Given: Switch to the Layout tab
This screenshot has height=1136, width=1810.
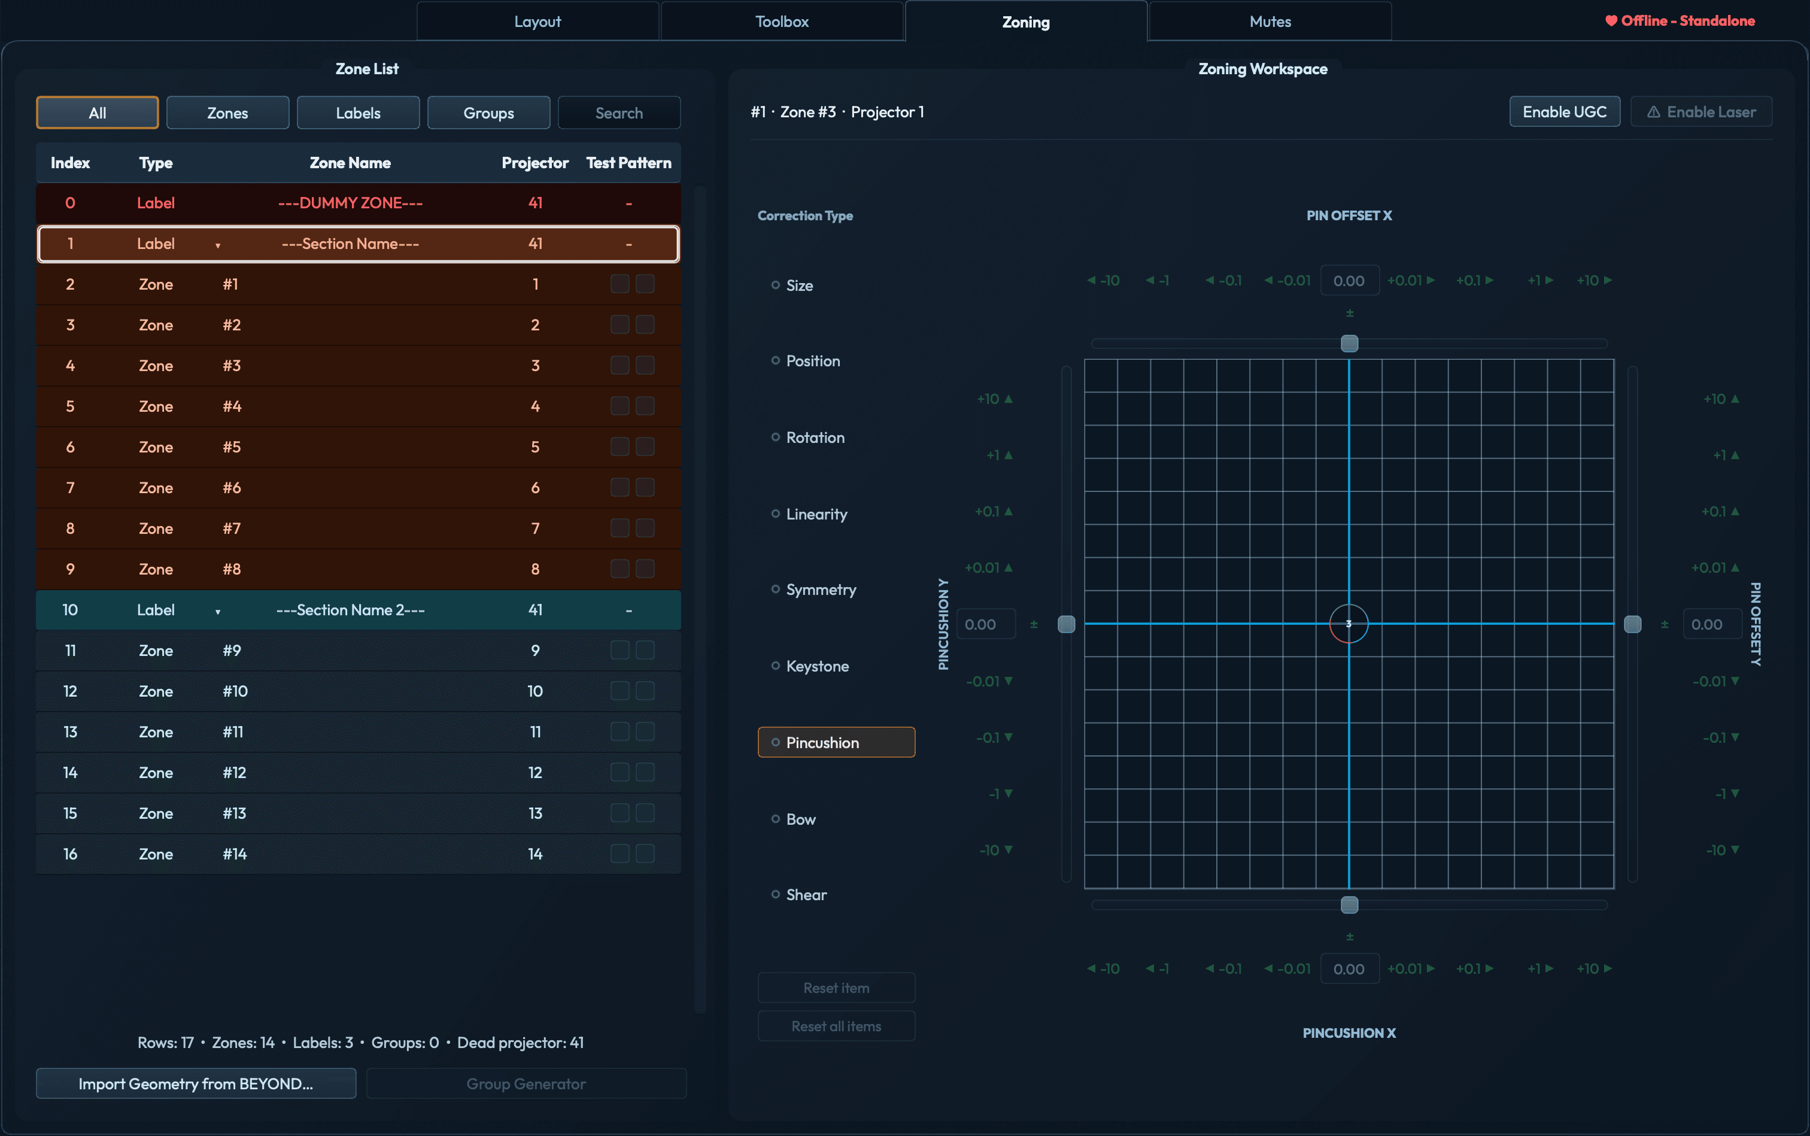Looking at the screenshot, I should pos(537,21).
